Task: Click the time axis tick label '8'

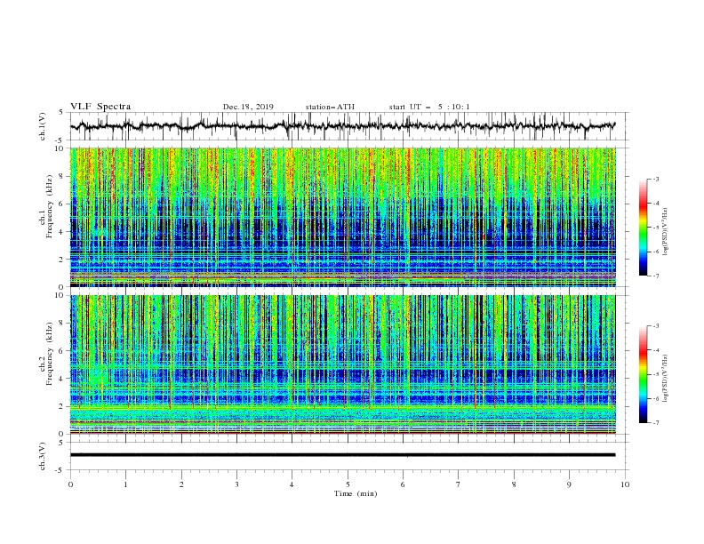Action: [514, 484]
